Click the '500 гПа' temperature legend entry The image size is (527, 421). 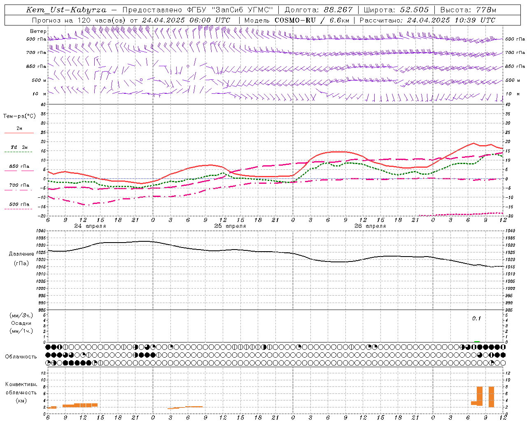19,204
